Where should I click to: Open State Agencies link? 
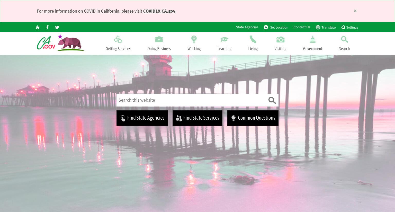coord(247,27)
